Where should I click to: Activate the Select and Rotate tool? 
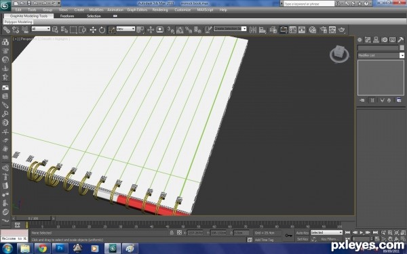click(x=102, y=30)
